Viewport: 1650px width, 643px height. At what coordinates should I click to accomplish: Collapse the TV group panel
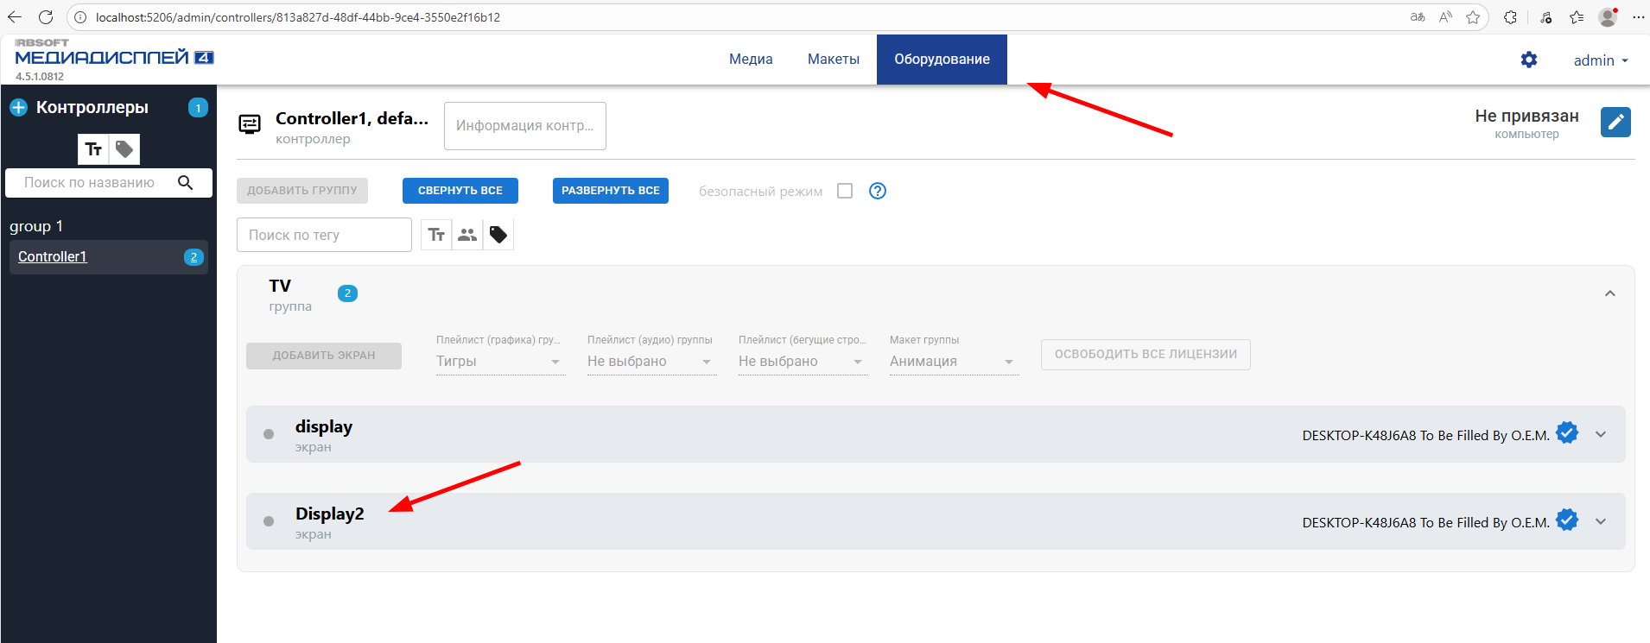point(1610,293)
